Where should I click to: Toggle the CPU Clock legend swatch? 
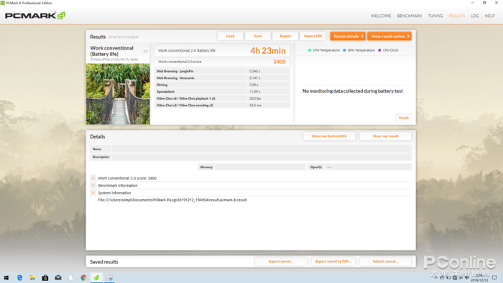[380, 50]
